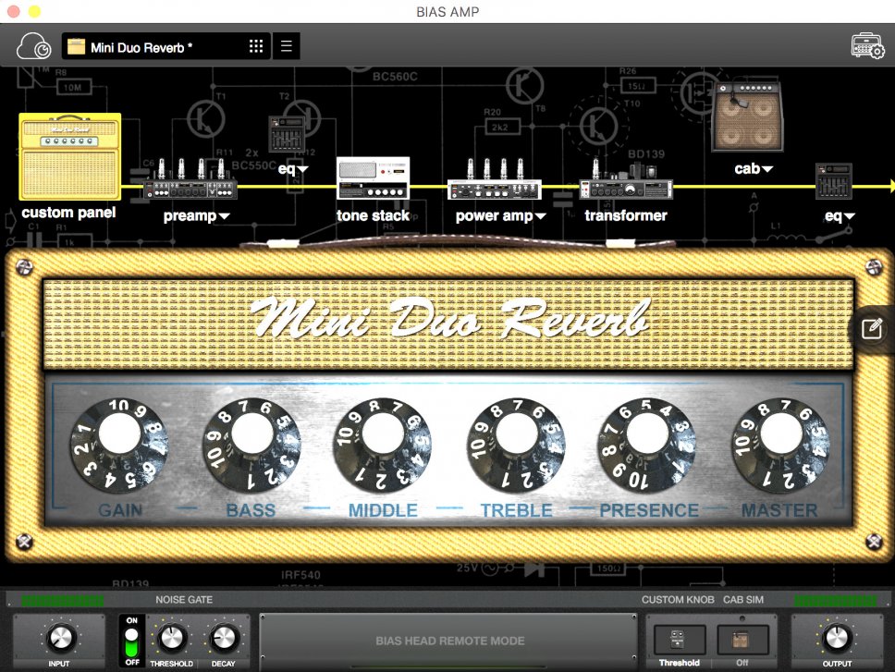Open the hamburger menu beside preset name
This screenshot has height=672, width=895.
tap(286, 47)
